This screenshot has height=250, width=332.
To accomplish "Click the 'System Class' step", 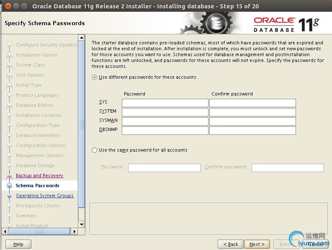I will click(x=31, y=65).
